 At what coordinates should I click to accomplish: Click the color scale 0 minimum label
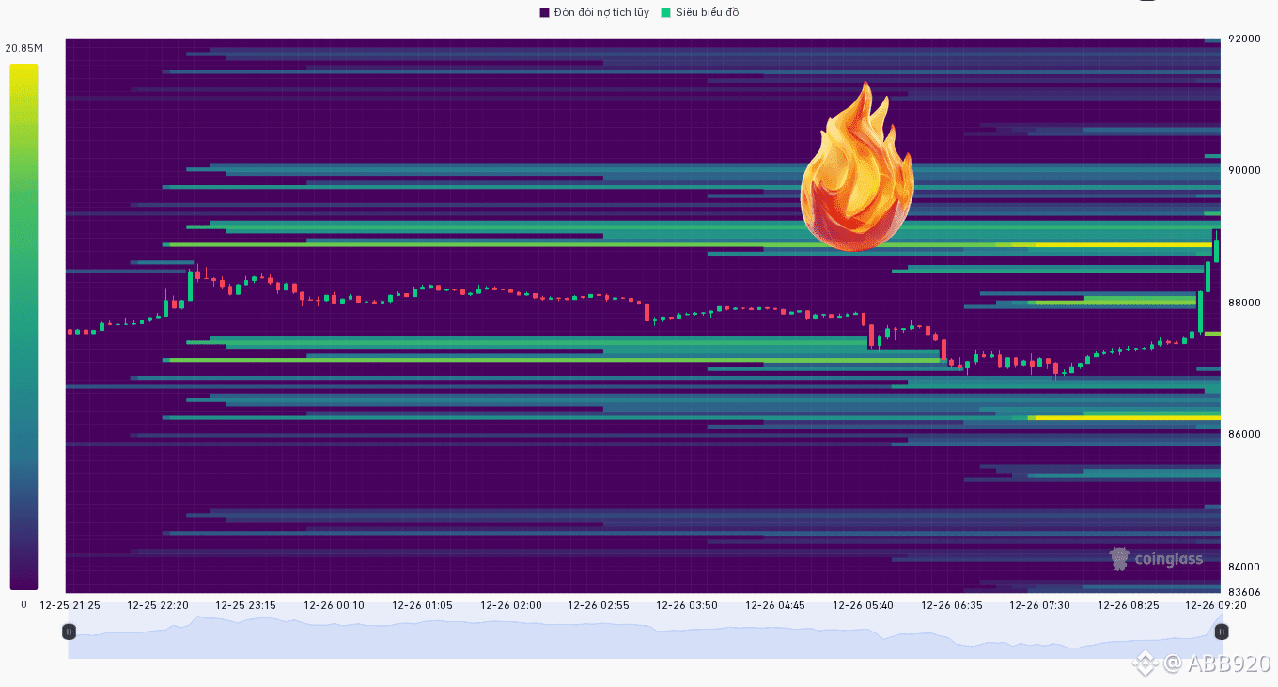tap(23, 604)
